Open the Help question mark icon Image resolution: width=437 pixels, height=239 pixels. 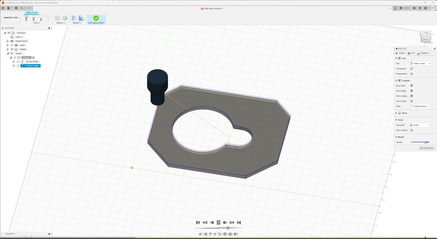pyautogui.click(x=426, y=8)
